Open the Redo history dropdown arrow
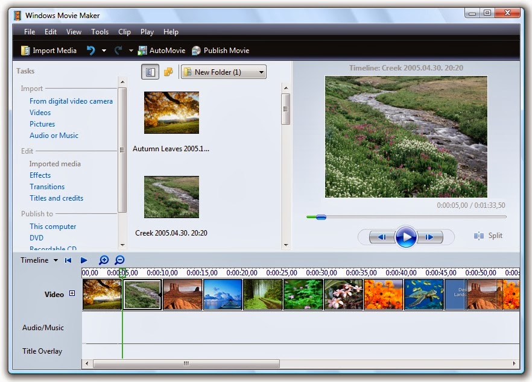Screen dimensions: 532x382 131,51
